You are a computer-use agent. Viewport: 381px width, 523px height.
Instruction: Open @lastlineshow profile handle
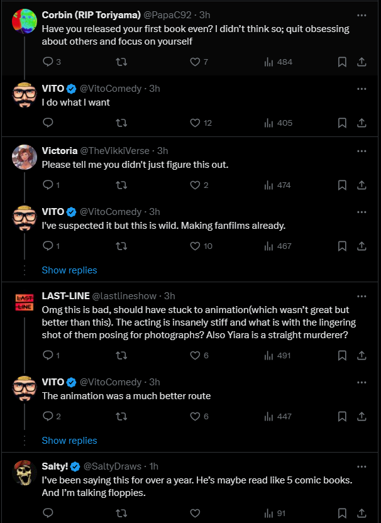coord(124,296)
